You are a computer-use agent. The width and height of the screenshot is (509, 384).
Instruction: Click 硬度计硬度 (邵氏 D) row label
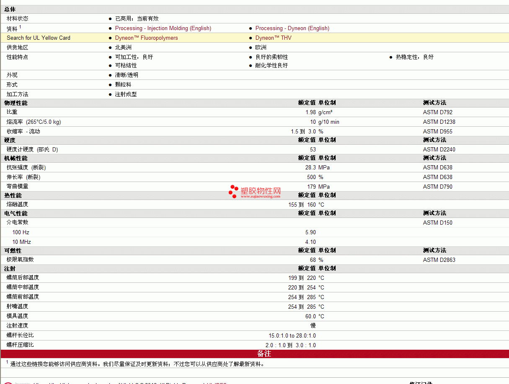point(32,150)
